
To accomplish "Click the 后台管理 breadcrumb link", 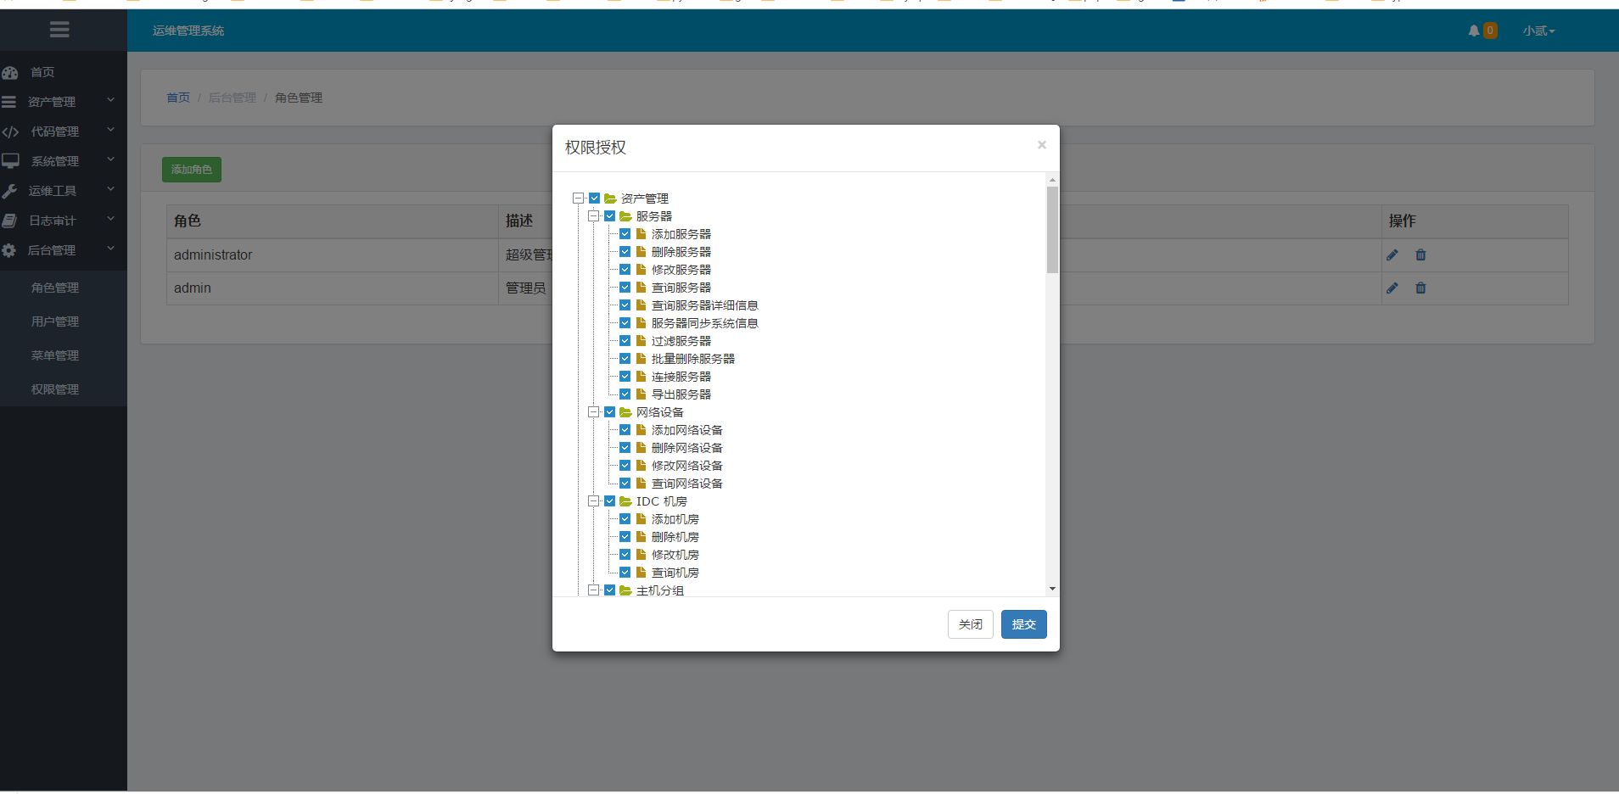I will [x=232, y=98].
